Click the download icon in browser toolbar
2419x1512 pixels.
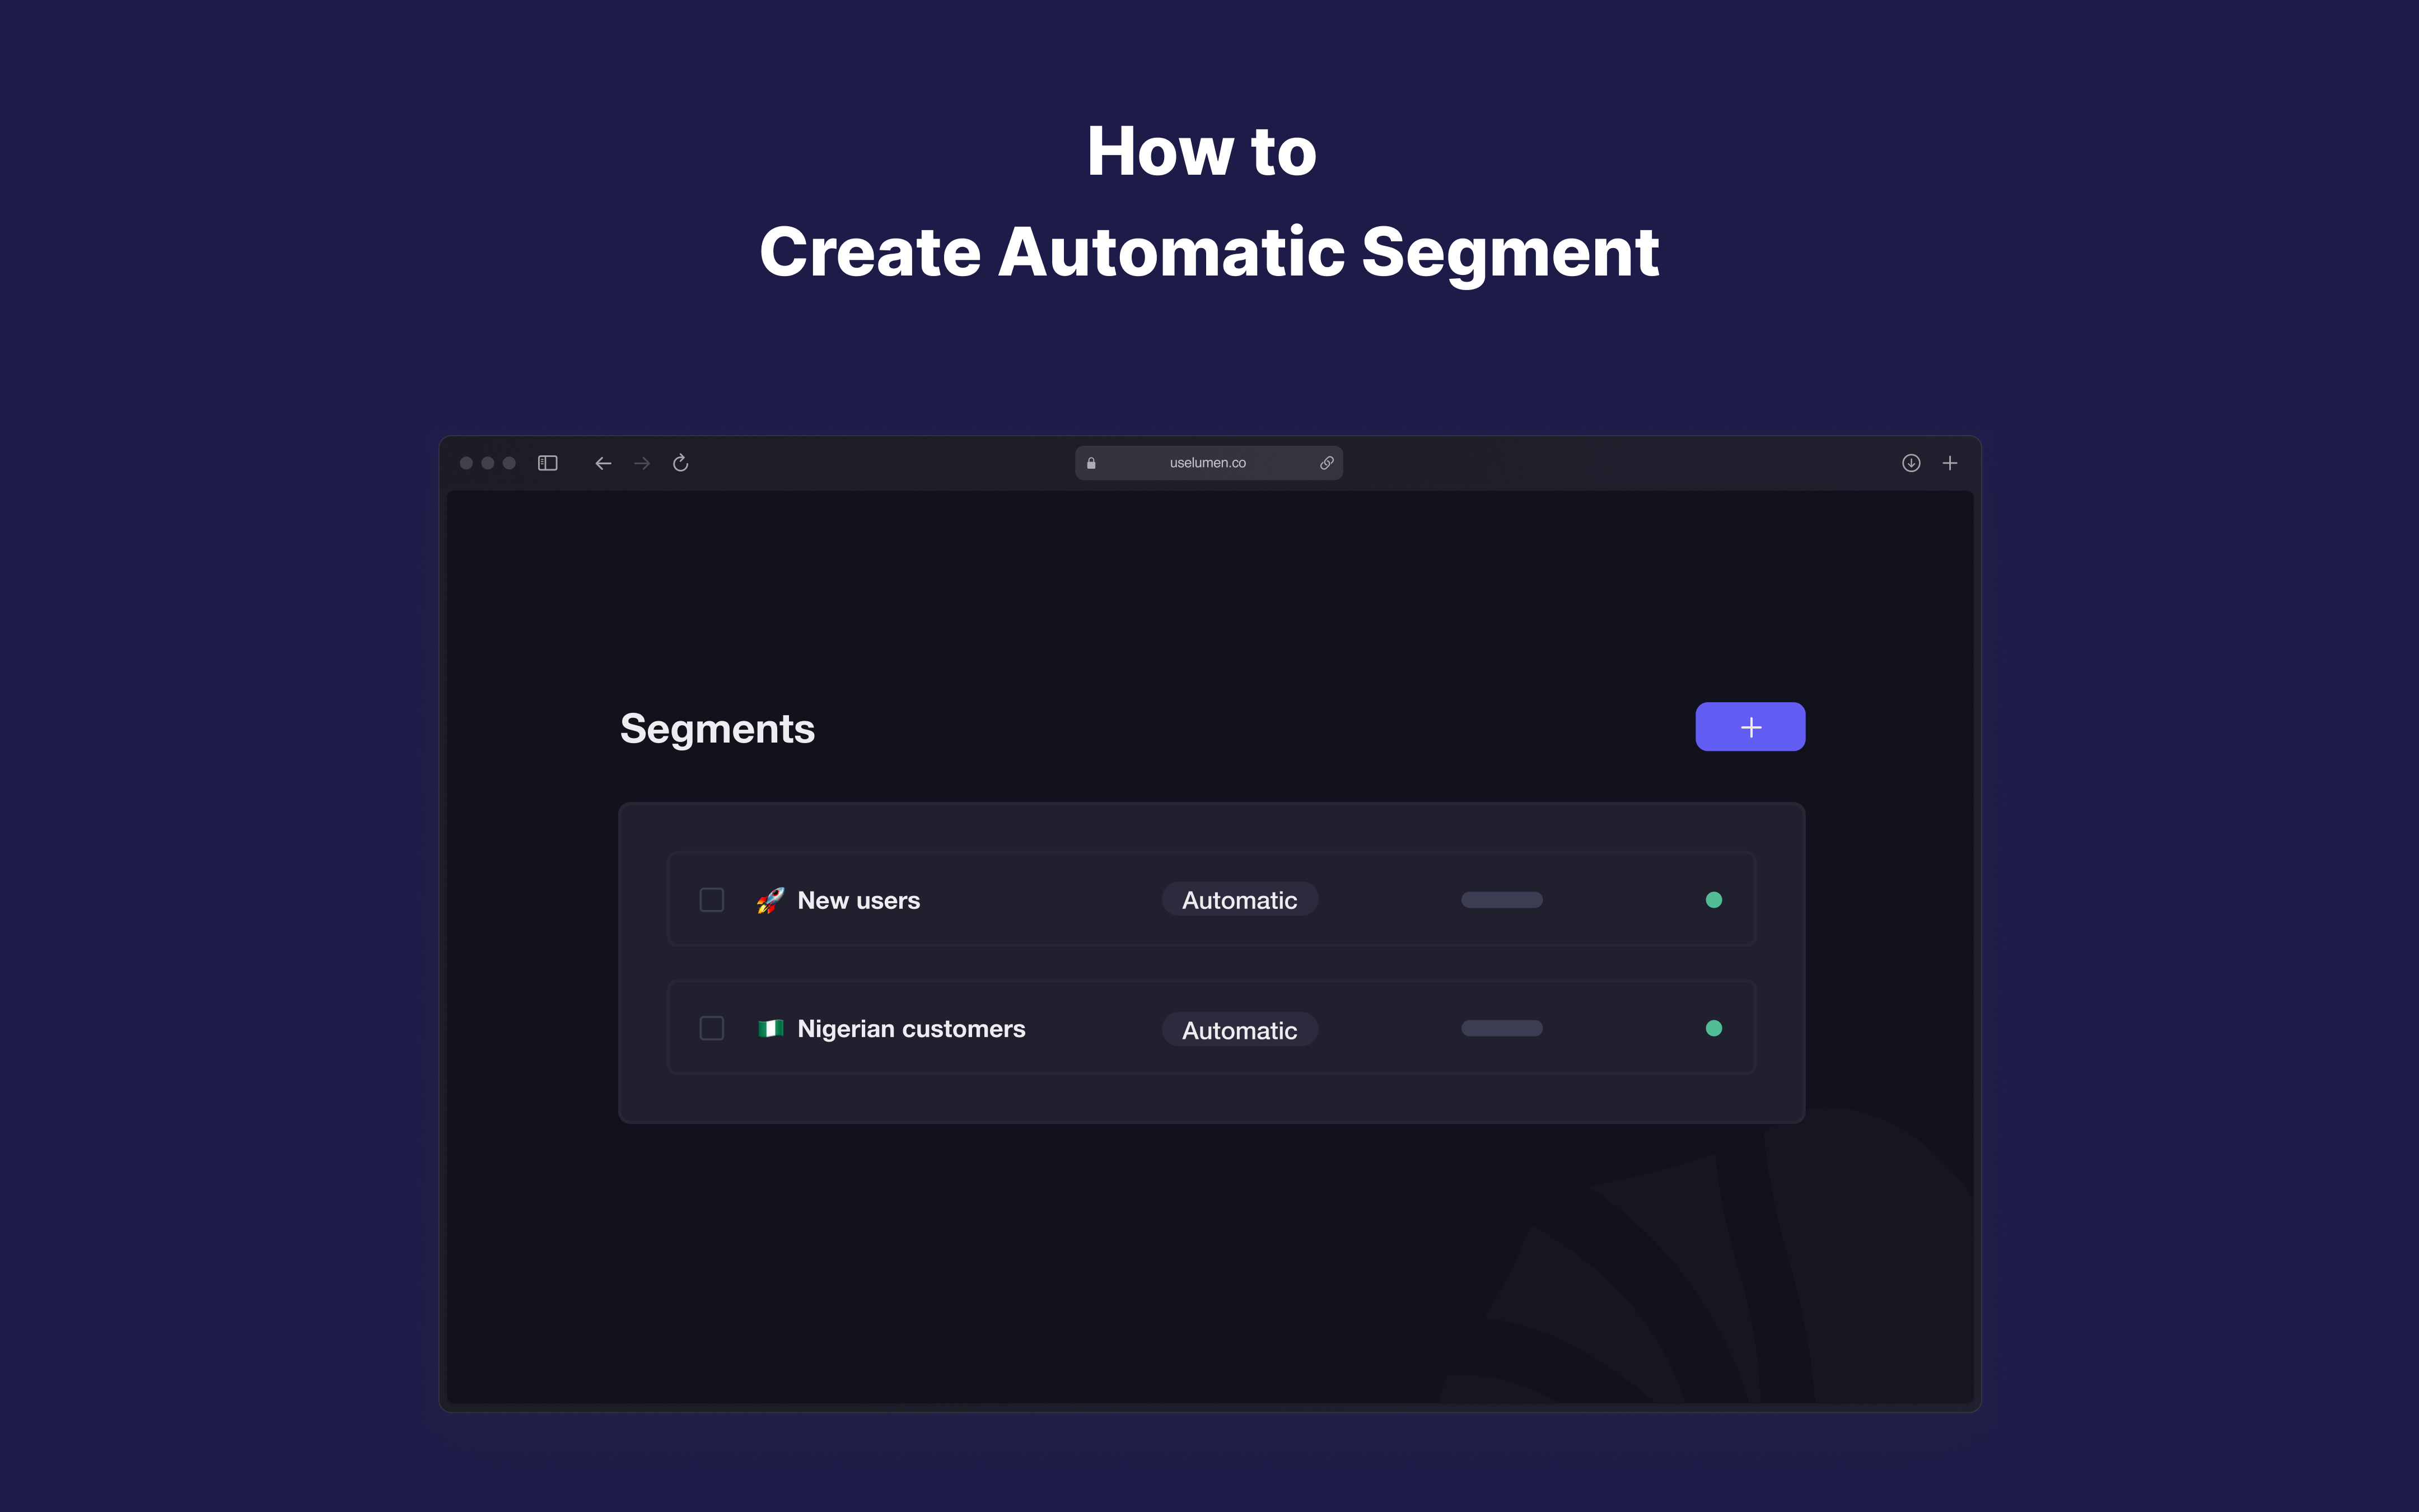point(1910,463)
